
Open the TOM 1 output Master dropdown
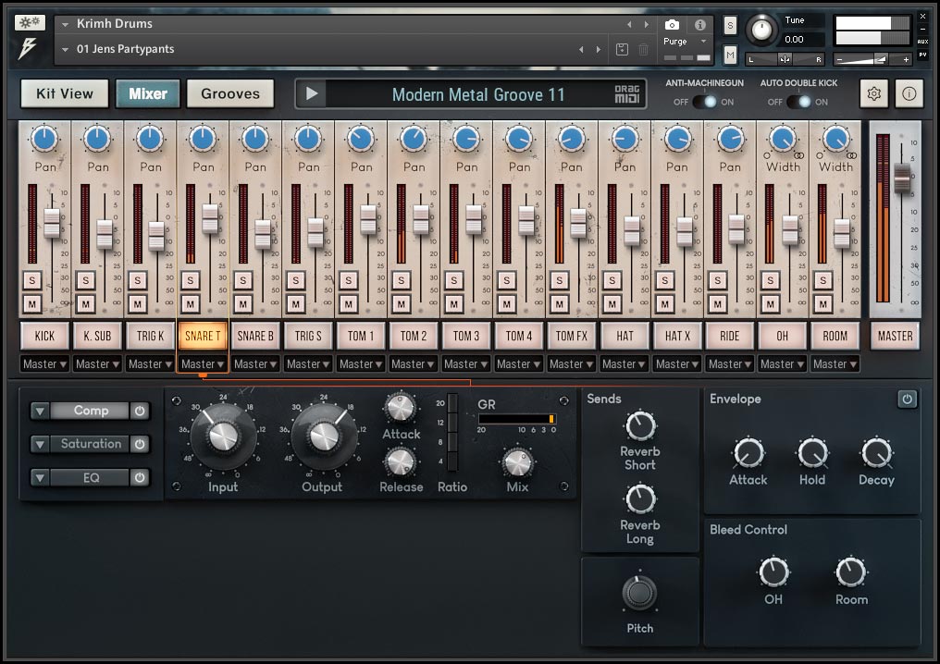pyautogui.click(x=361, y=363)
